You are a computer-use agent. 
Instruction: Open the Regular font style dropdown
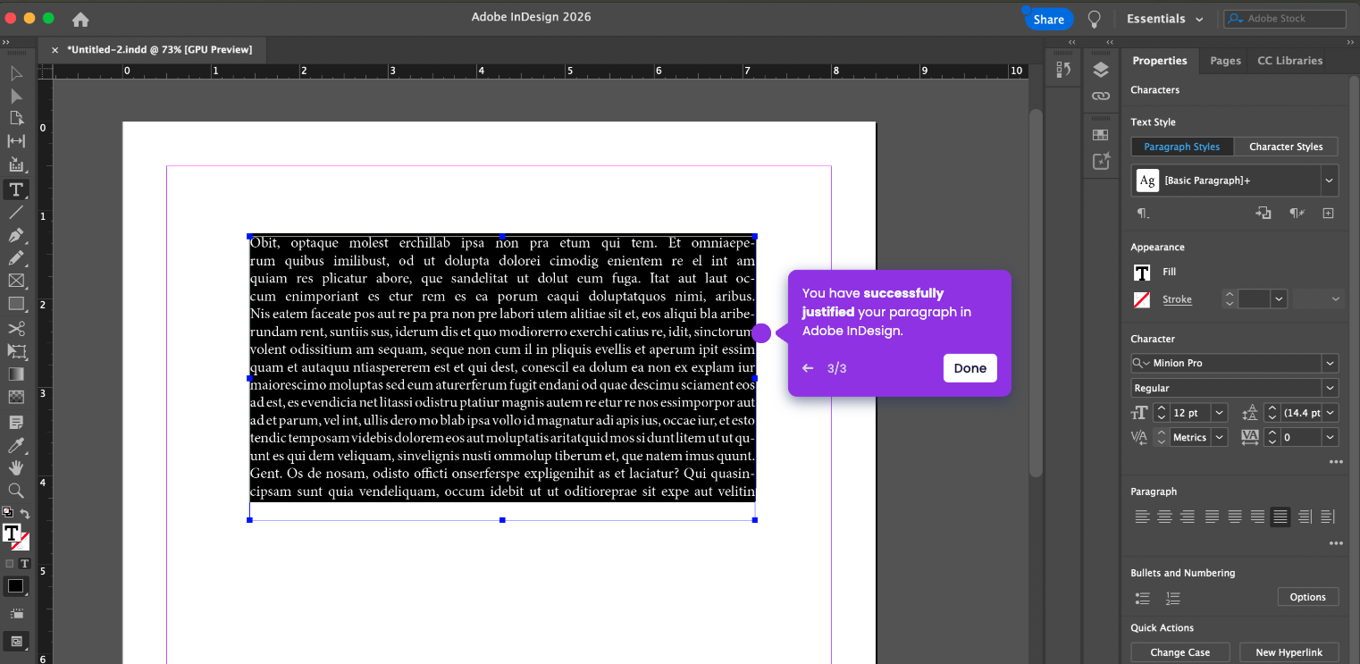(1331, 388)
